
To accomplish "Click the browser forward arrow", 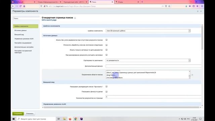I will (x=17, y=6).
